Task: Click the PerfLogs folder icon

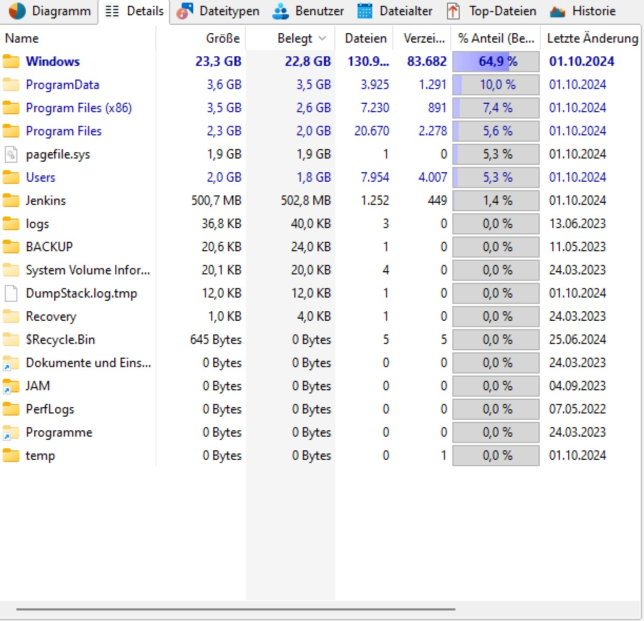Action: [11, 409]
